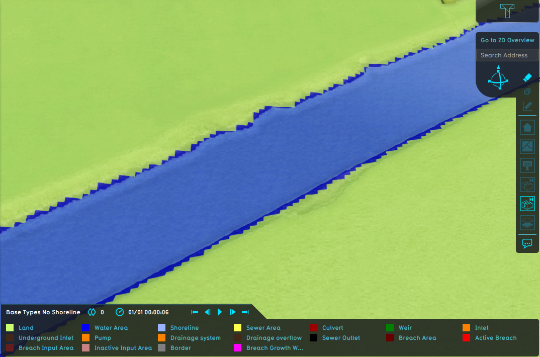Screen dimensions: 540x357
Task: Click the camera navigation compass icon
Action: tap(498, 78)
